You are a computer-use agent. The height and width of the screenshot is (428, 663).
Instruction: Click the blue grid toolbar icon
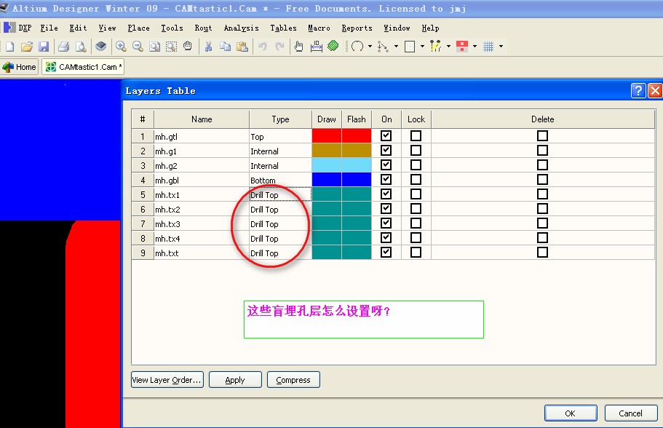pos(488,47)
